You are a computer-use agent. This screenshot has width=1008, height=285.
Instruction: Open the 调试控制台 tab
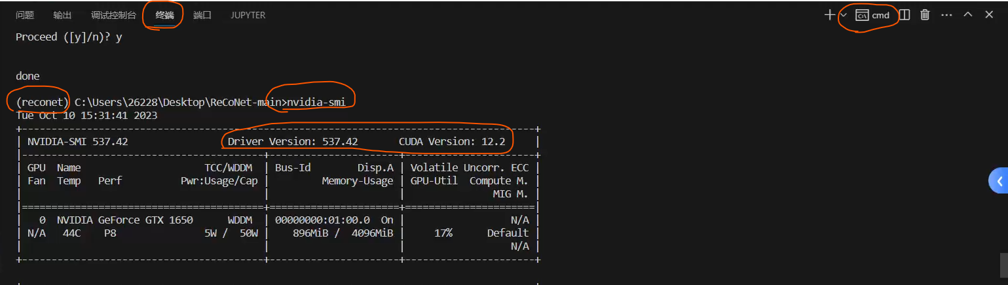114,15
